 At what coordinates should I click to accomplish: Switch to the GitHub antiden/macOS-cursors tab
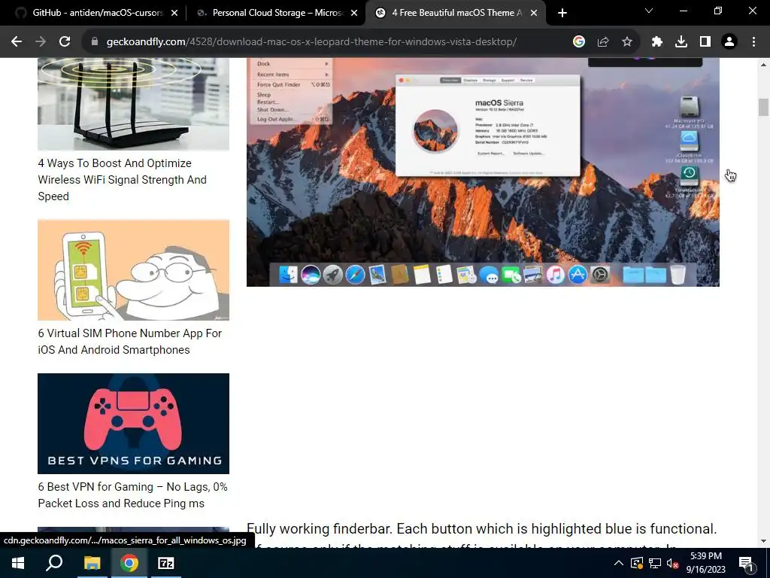[x=96, y=13]
